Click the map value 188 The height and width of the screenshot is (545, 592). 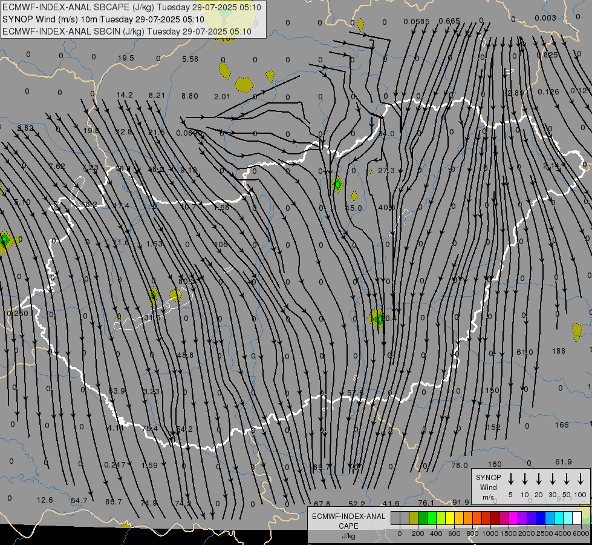click(559, 351)
